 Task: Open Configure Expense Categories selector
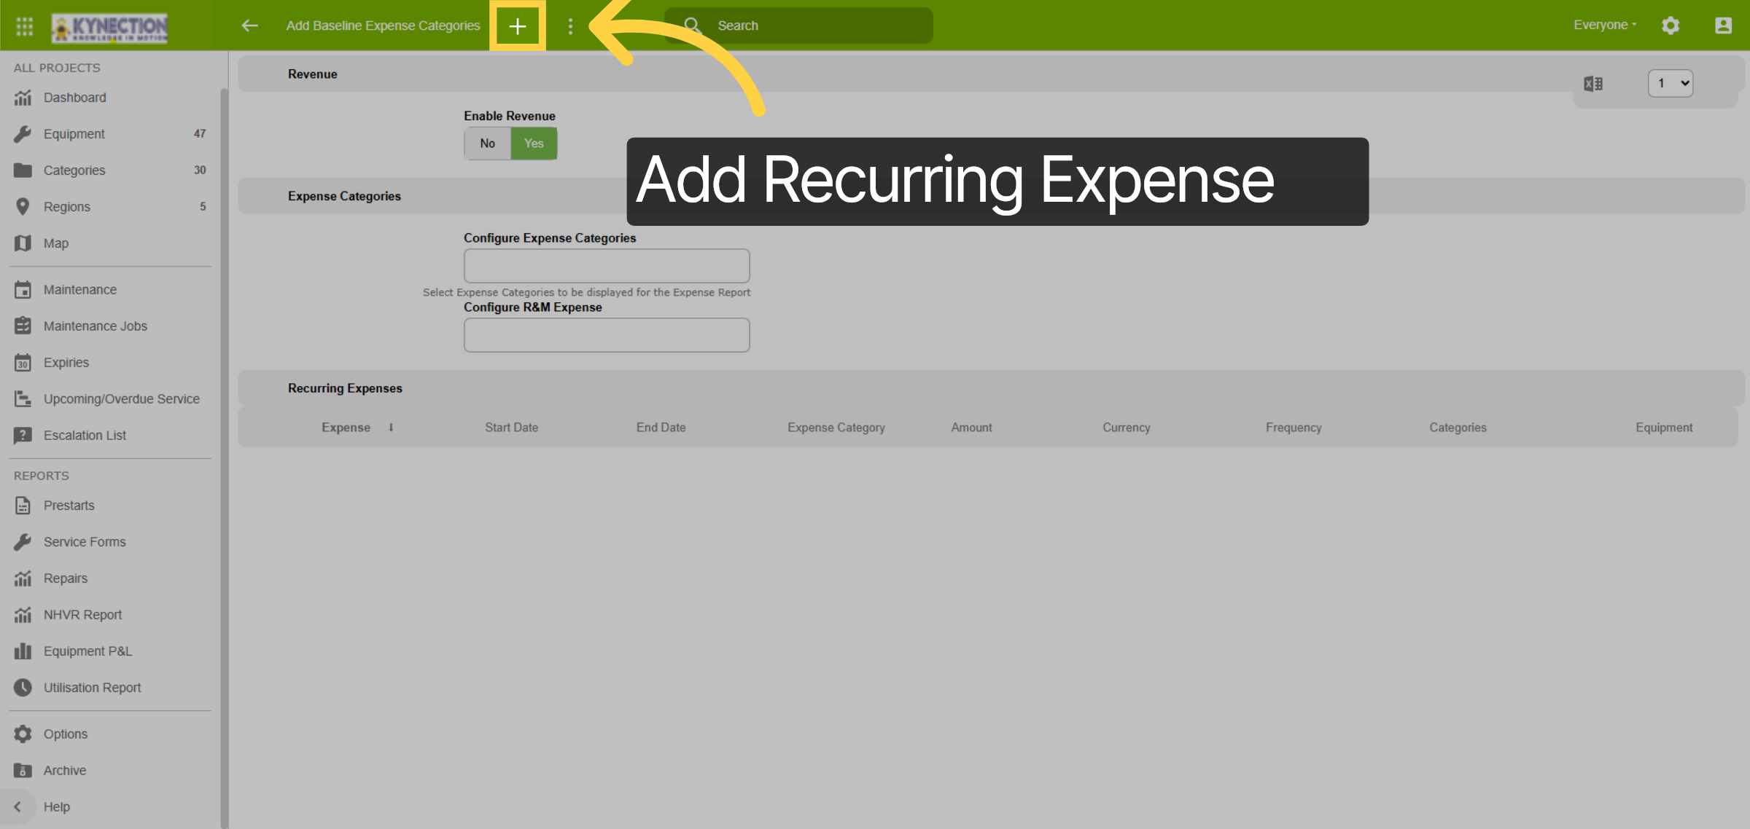[x=607, y=266]
